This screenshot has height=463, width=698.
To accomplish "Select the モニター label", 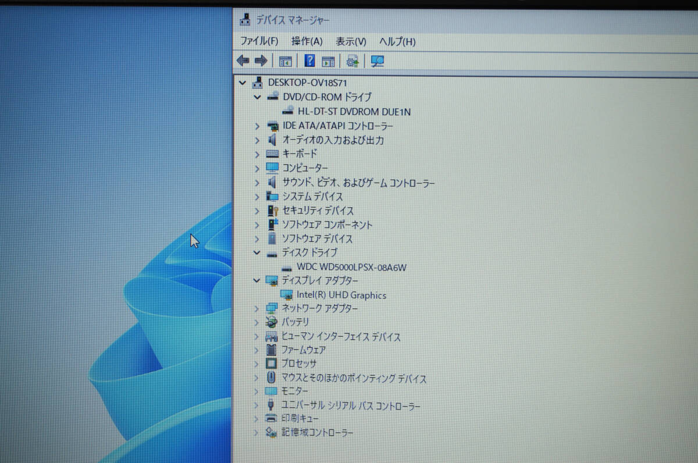I will point(295,391).
